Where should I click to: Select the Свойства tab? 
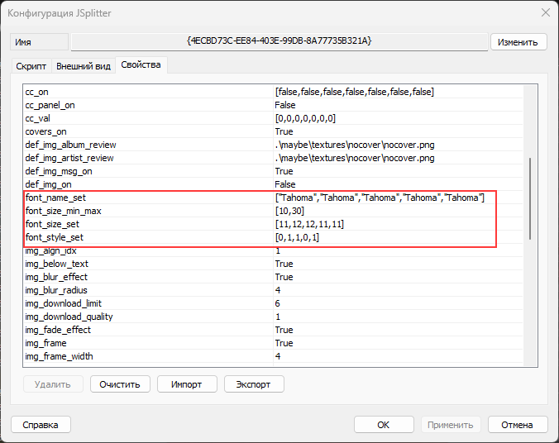[141, 64]
